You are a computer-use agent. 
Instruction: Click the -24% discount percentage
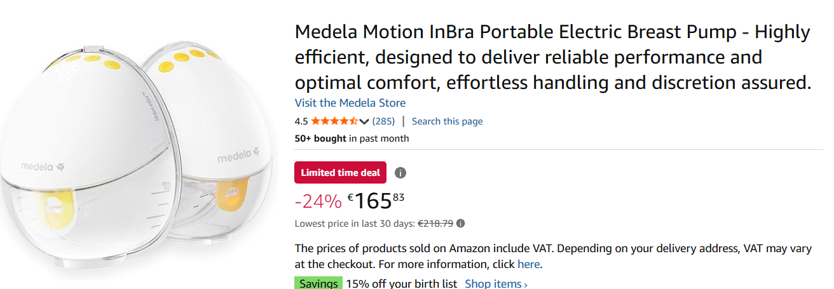318,201
